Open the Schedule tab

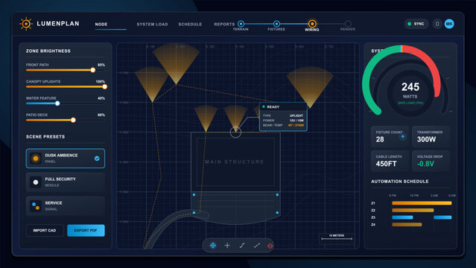[190, 25]
